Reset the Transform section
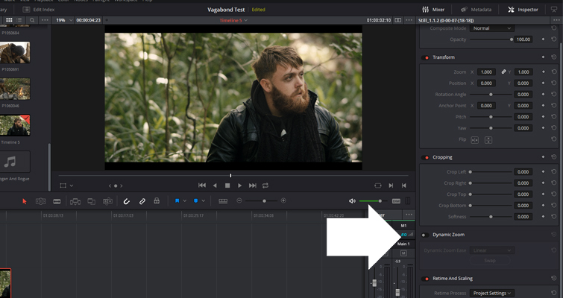This screenshot has height=298, width=563. (554, 57)
